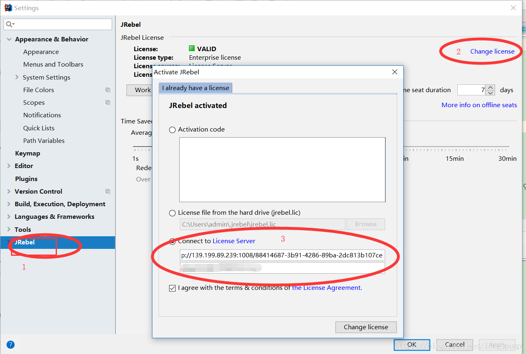Viewport: 526px width, 354px height.
Task: Open Plugins settings page
Action: point(26,179)
